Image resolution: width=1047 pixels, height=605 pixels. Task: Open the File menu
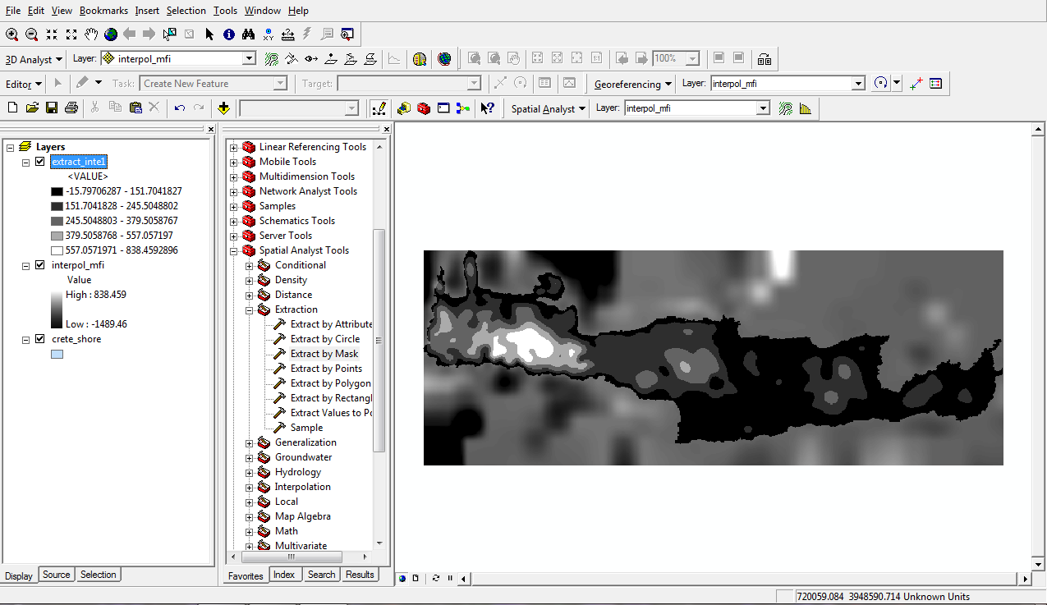[13, 11]
